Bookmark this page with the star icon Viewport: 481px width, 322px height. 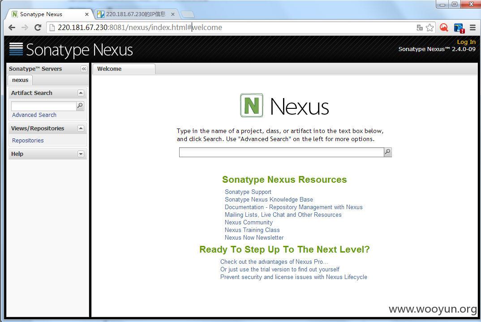click(430, 28)
